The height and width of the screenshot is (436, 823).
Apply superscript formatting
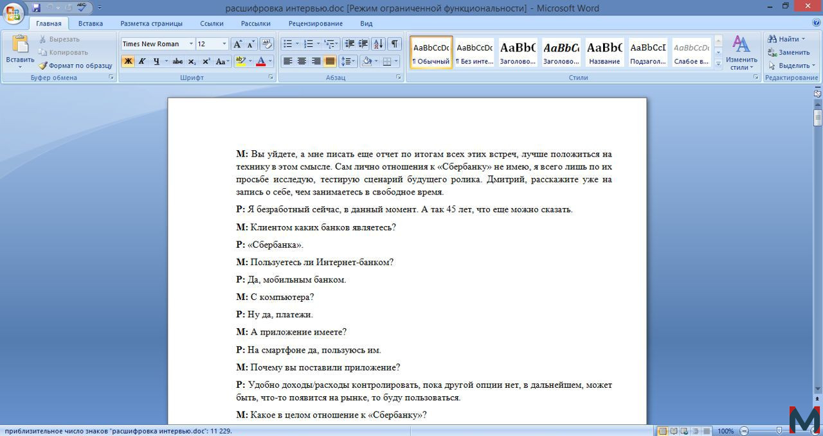pos(206,62)
